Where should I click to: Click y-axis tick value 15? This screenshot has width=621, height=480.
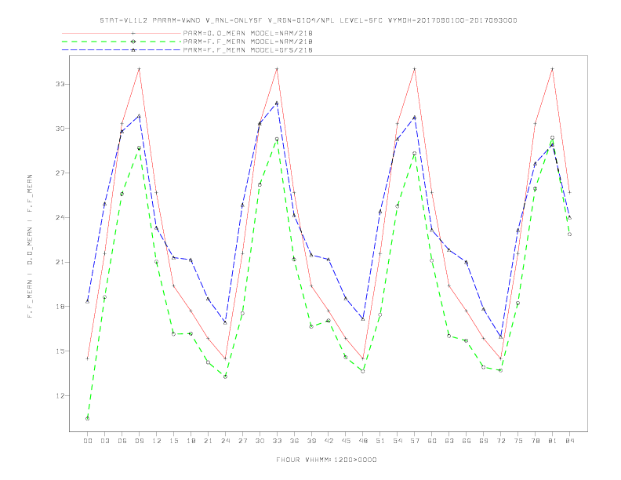pos(60,351)
